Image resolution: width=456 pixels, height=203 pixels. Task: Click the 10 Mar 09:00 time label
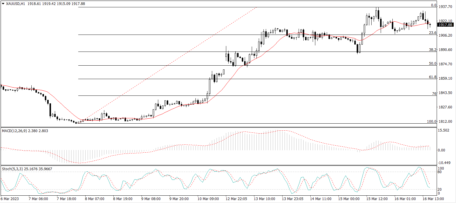[208, 199]
